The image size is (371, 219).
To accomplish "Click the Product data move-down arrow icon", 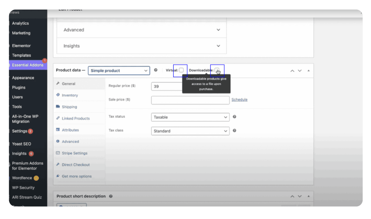I will [x=300, y=70].
